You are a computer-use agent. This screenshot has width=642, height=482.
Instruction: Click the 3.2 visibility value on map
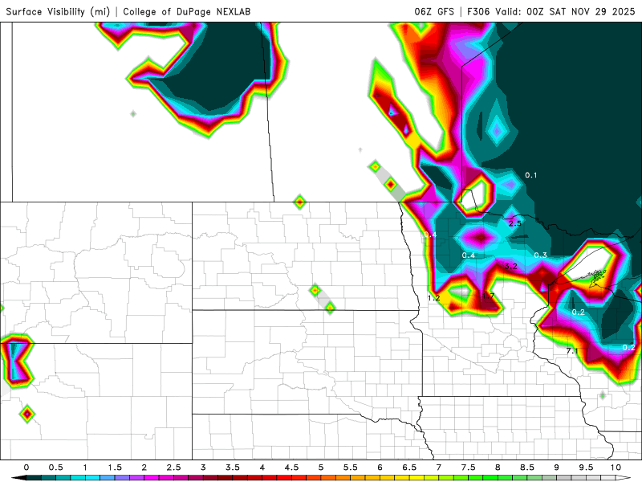point(510,267)
